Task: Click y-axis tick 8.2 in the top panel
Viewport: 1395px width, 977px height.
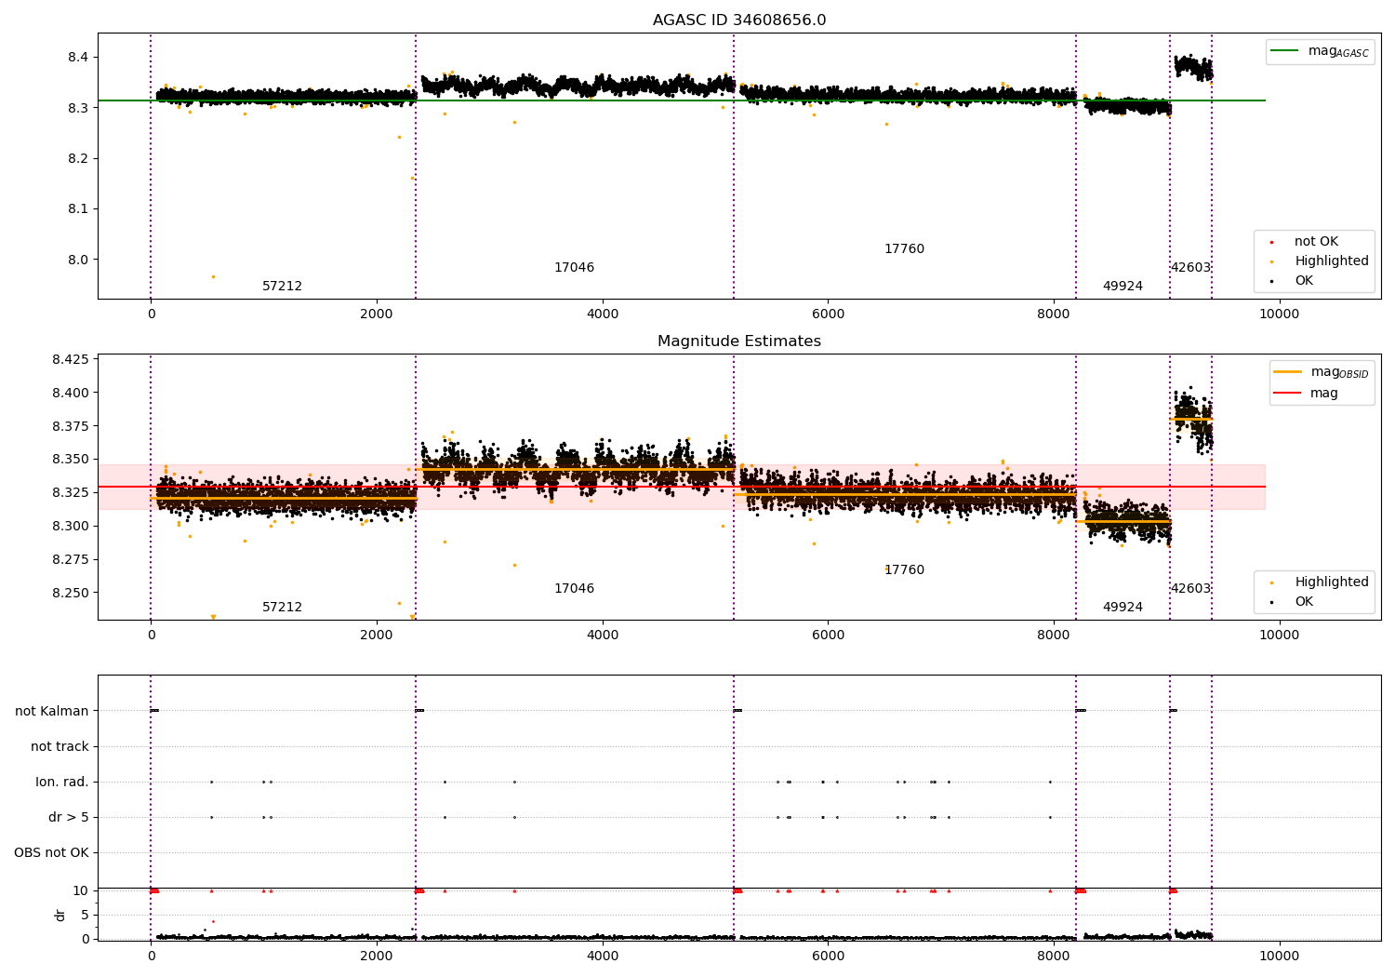Action: coord(78,159)
